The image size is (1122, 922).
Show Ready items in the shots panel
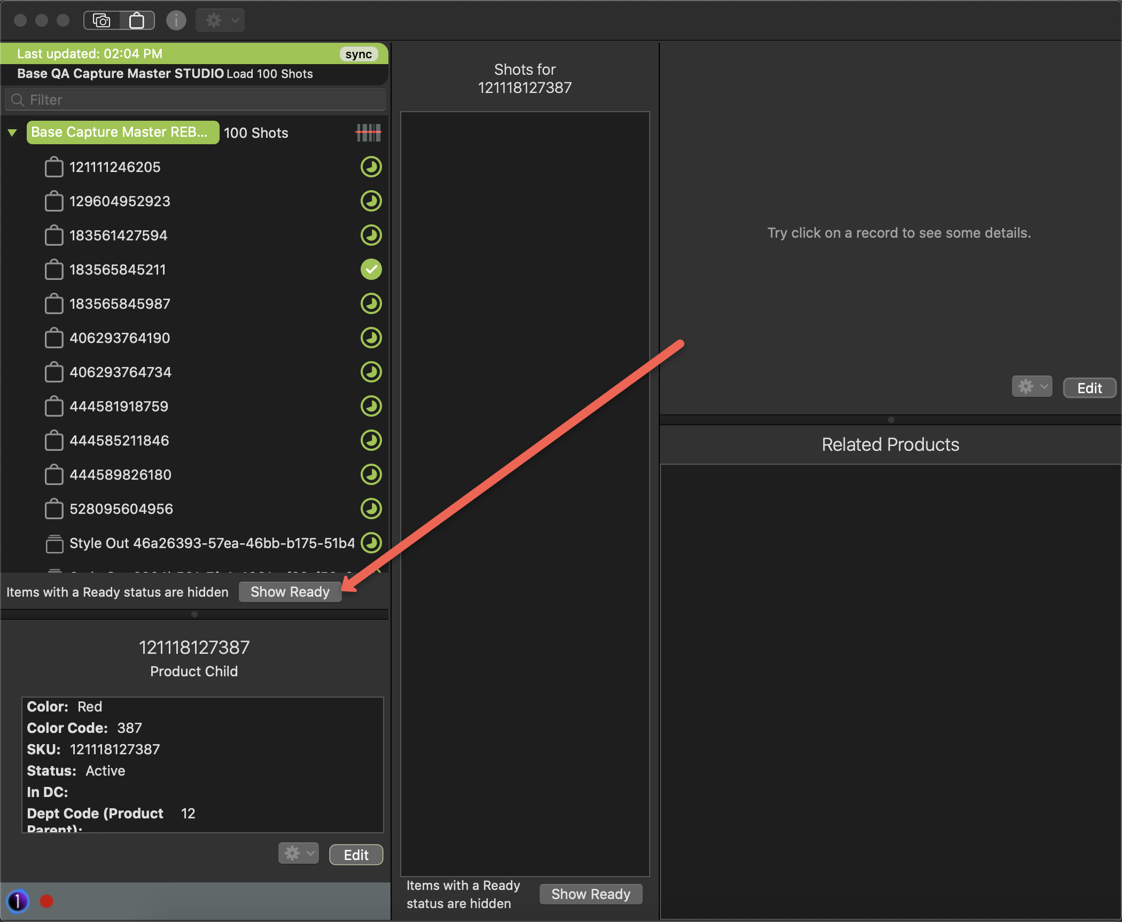pos(590,894)
